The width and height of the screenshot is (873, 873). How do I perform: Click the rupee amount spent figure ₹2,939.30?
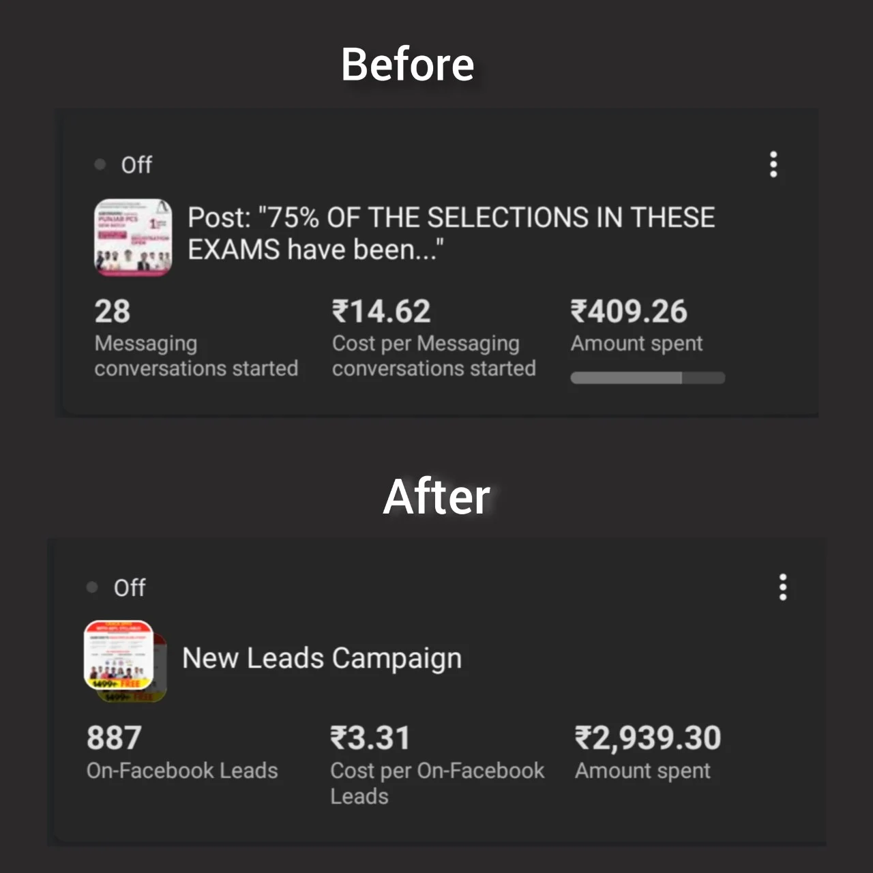pos(647,737)
